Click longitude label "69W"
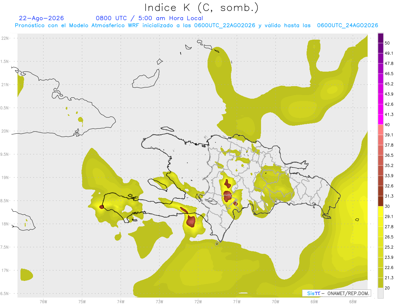This screenshot has width=396, height=306. click(314, 301)
